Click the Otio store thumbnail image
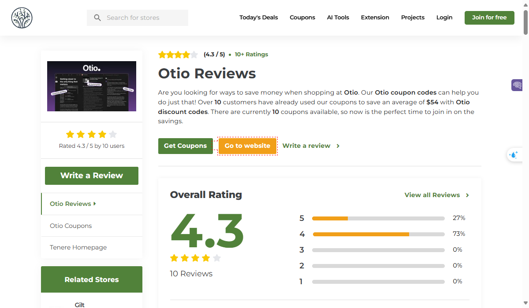Viewport: 529px width, 308px height. (x=92, y=86)
